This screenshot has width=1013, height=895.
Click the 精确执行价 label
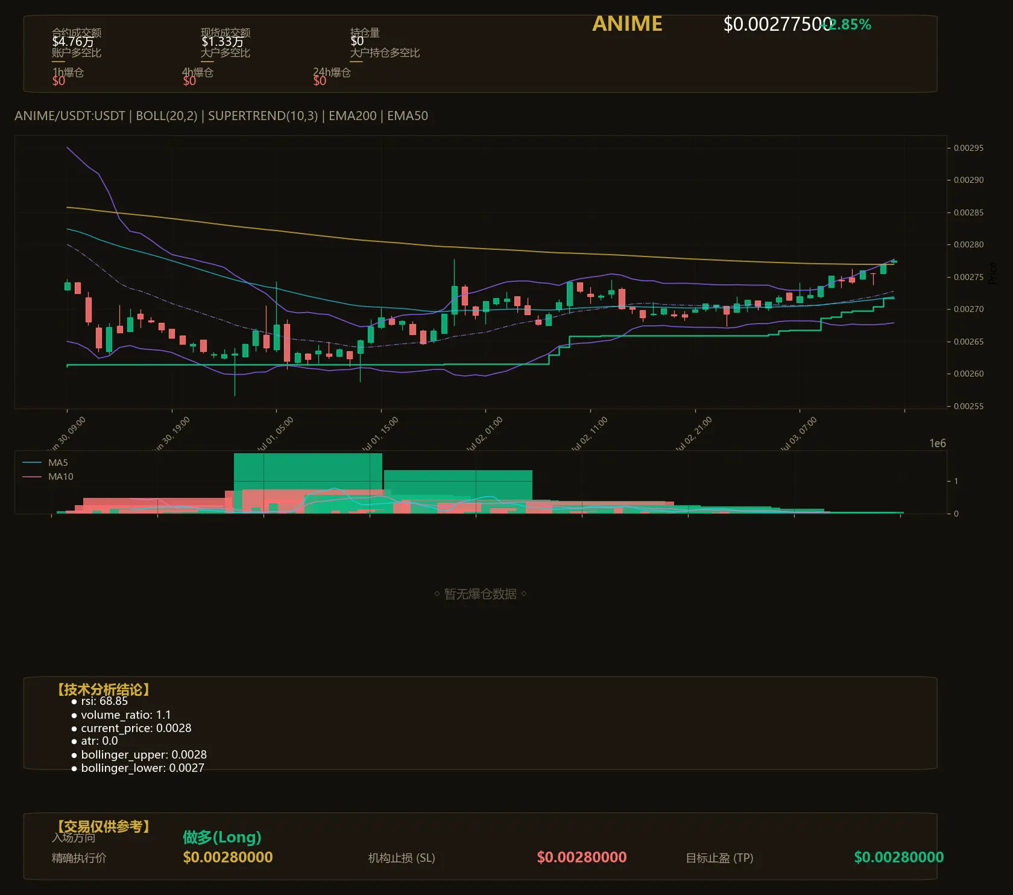click(79, 858)
